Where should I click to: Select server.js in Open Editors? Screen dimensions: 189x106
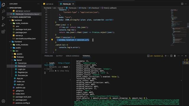(x=19, y=11)
